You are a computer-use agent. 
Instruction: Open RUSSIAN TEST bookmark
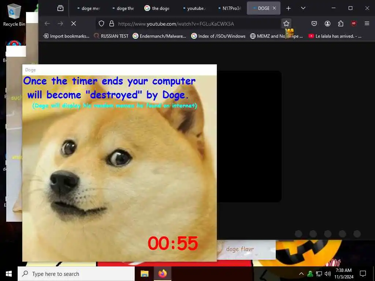(x=111, y=36)
